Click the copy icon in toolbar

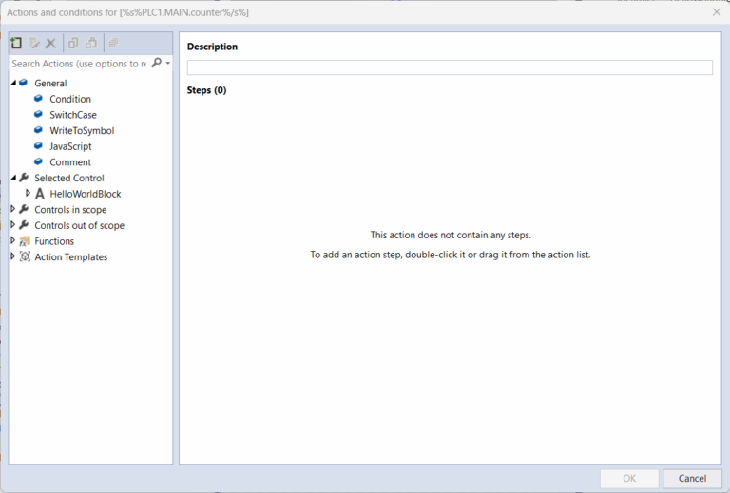pyautogui.click(x=73, y=44)
